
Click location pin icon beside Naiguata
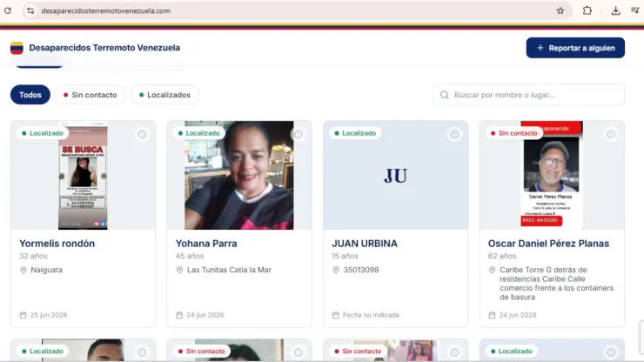click(23, 270)
